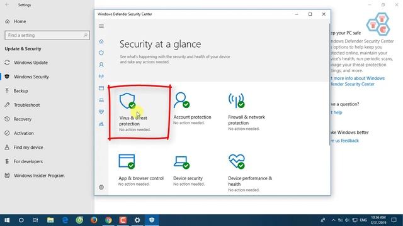403x226 pixels.
Task: Open App & browser control tile
Action: 141,170
